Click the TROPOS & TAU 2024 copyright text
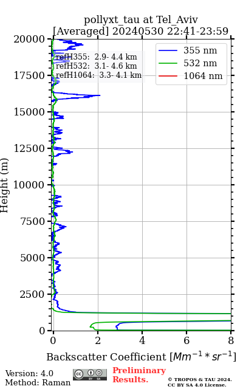Viewport: 243px width, 389px height. [200, 382]
